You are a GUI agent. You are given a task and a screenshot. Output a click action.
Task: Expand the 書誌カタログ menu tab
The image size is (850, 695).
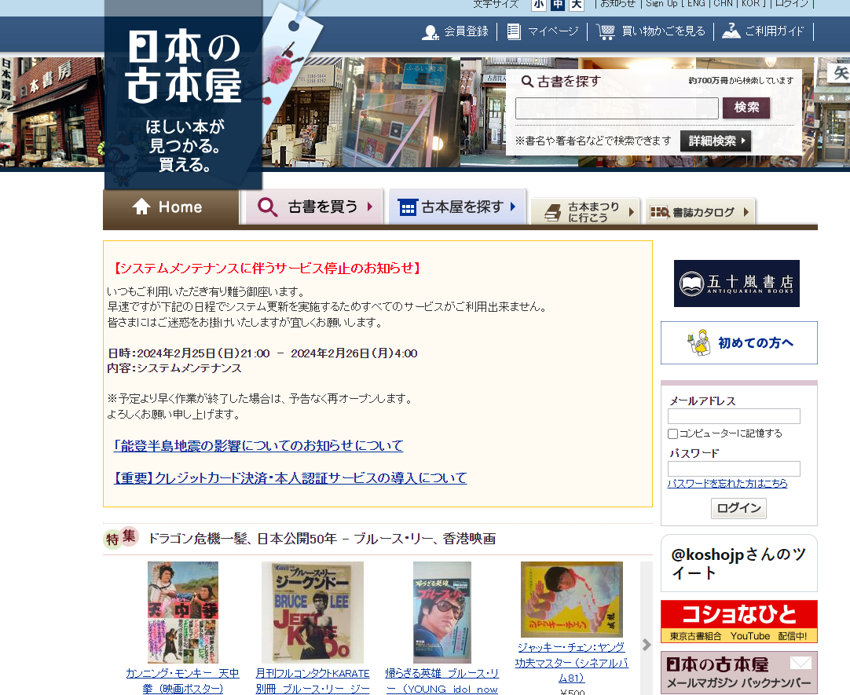(701, 212)
